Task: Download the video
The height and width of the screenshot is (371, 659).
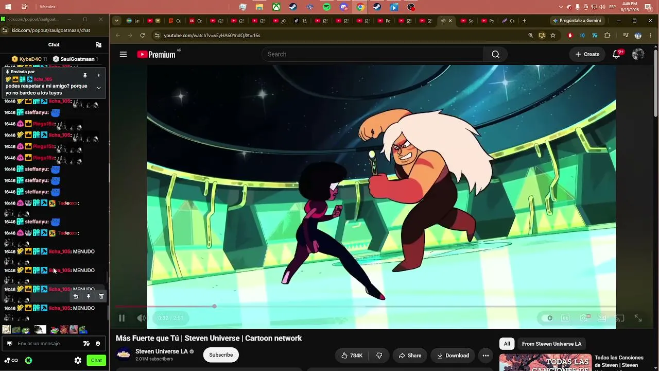Action: [x=453, y=356]
